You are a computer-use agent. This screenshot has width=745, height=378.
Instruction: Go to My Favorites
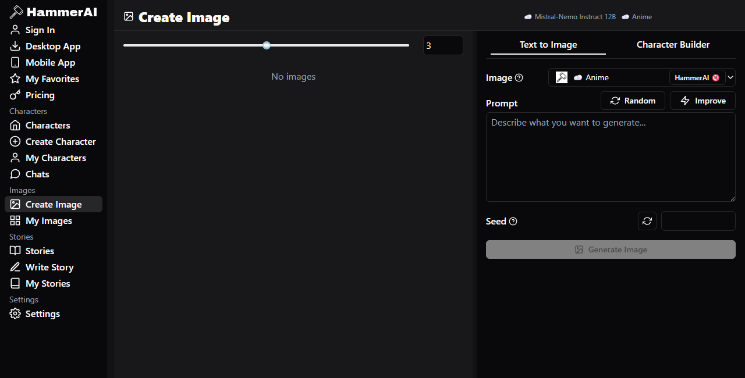click(x=54, y=79)
